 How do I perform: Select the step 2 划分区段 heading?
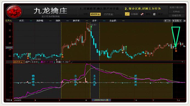(143, 9)
